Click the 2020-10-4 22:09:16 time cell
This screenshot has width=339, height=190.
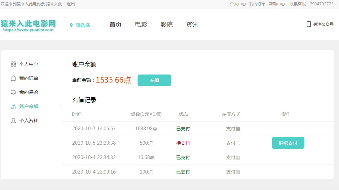pos(94,172)
